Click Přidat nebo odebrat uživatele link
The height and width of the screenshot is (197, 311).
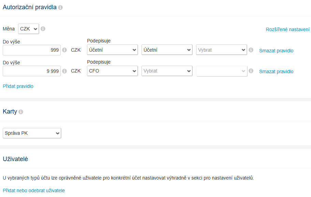pos(34,191)
